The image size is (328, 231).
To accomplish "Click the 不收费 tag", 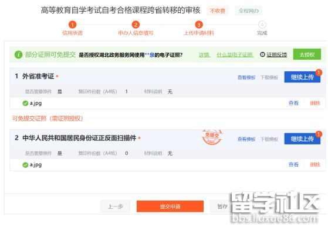I will [218, 11].
